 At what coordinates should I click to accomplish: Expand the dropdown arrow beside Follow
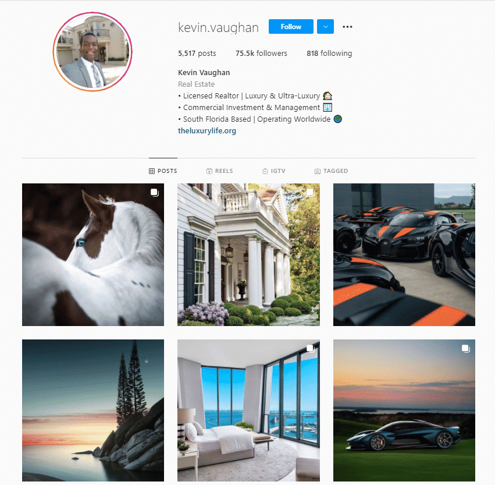coord(326,27)
